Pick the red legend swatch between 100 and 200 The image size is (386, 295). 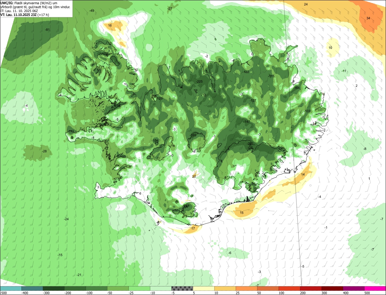289,288
